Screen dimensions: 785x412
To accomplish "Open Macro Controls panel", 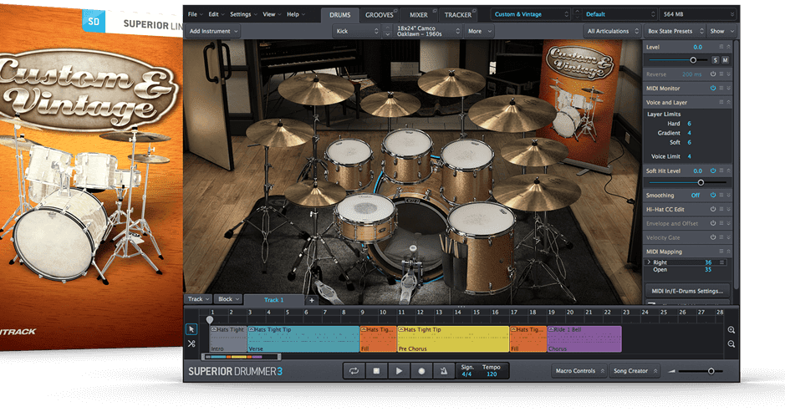I will [579, 371].
